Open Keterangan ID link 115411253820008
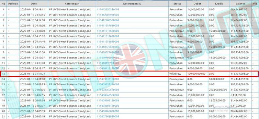The image size is (259, 119). pyautogui.click(x=108, y=42)
